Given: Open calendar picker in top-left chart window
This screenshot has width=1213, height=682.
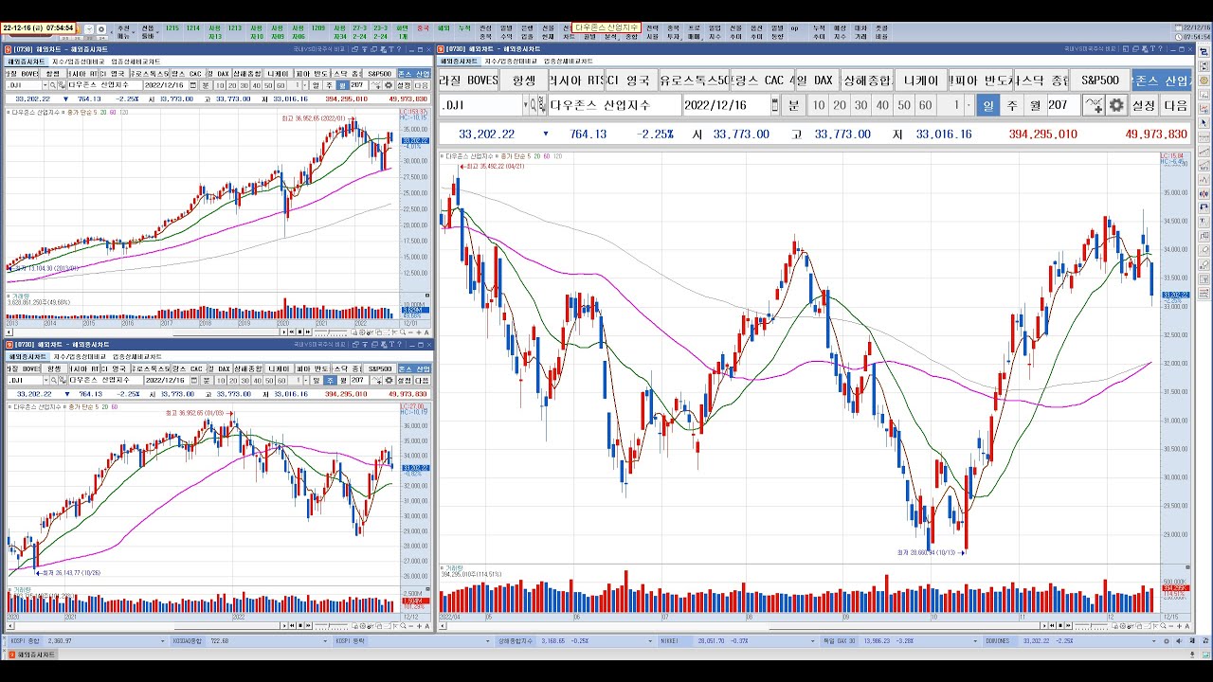Looking at the screenshot, I should (193, 85).
